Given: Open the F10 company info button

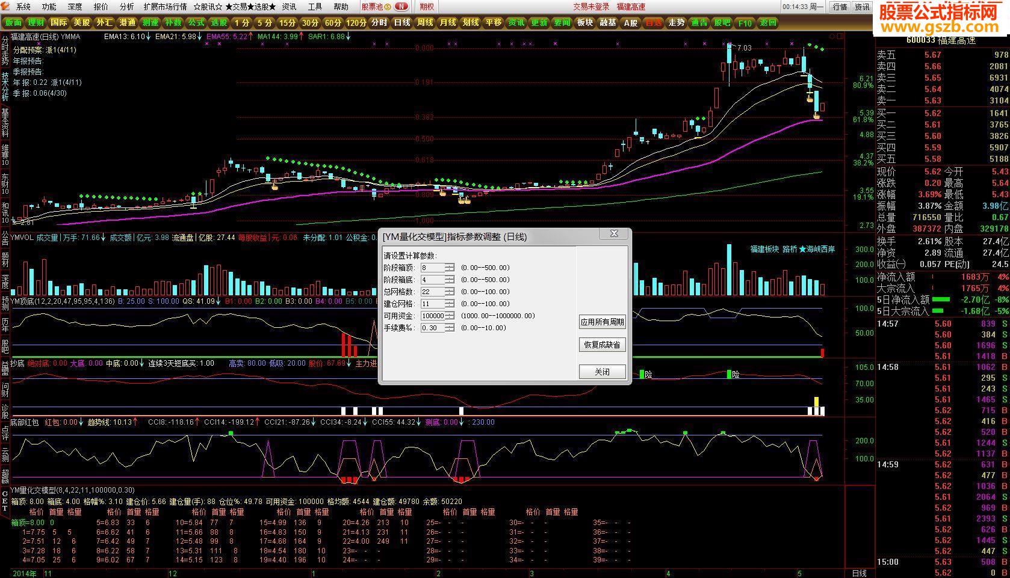Looking at the screenshot, I should pos(745,23).
